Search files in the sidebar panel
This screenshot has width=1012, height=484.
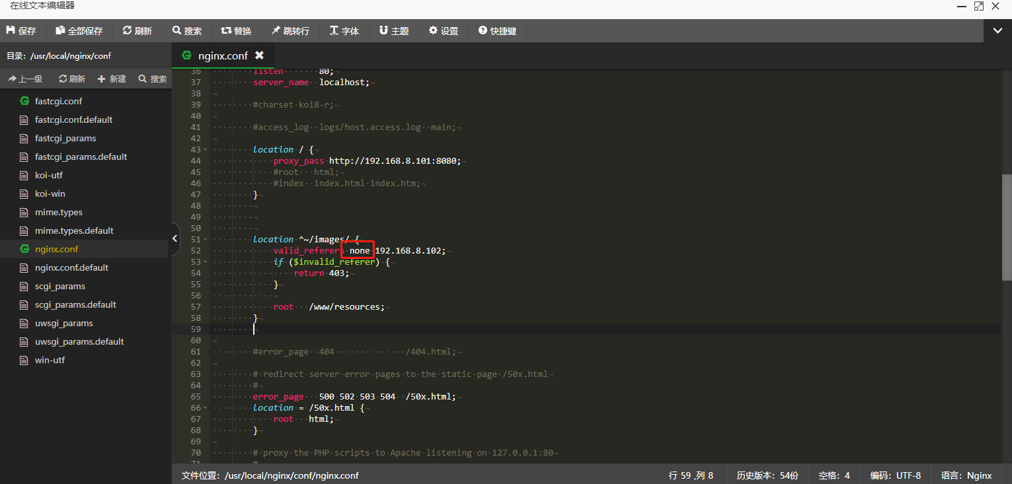pyautogui.click(x=153, y=79)
